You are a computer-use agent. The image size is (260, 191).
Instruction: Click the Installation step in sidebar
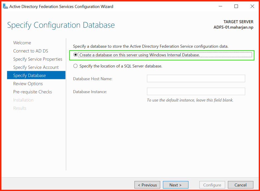[23, 100]
